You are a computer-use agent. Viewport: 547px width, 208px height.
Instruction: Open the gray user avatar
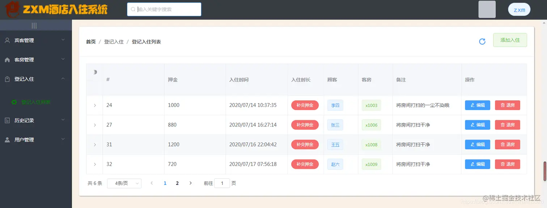tap(487, 9)
